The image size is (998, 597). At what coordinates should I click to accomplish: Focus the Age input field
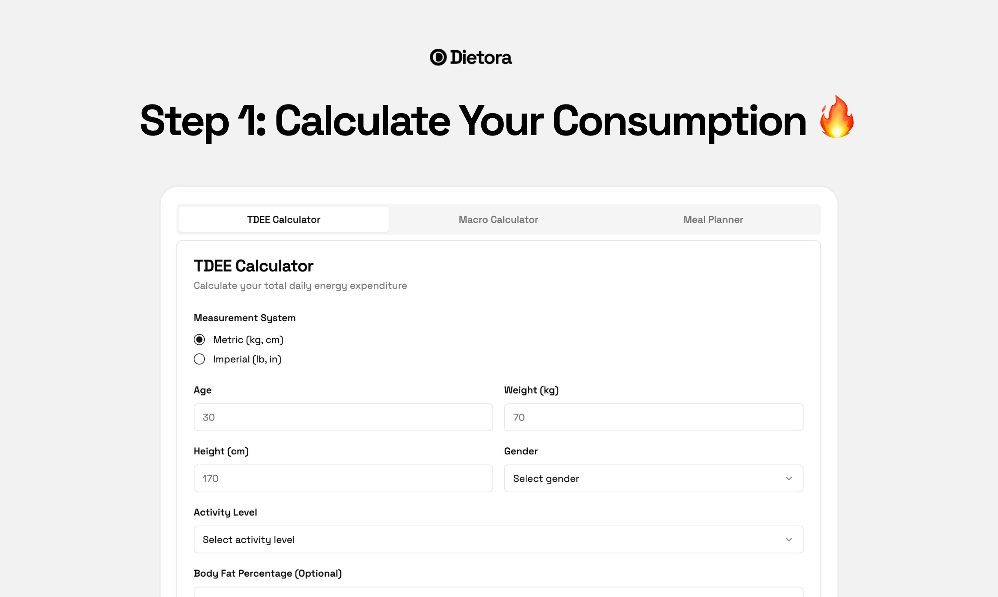(343, 417)
